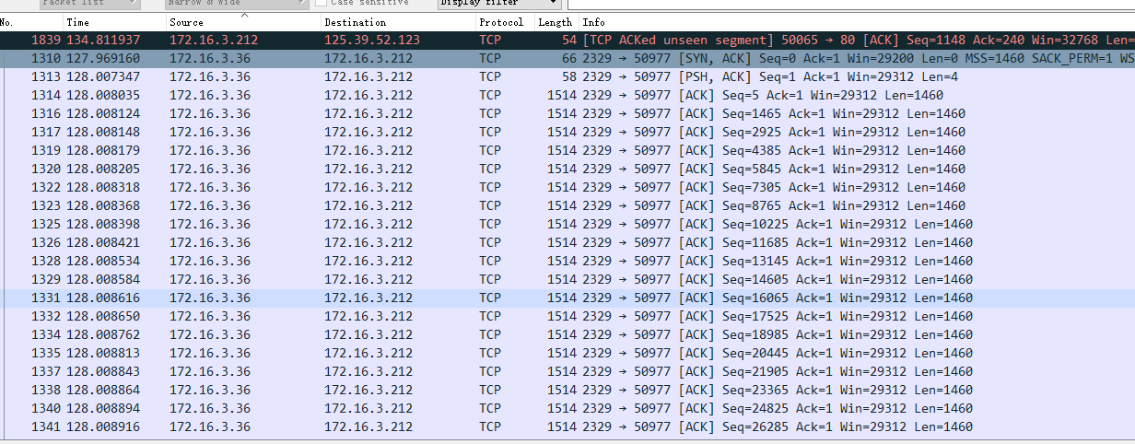
Task: Select packet 1335 with Seq=20445
Action: [567, 353]
